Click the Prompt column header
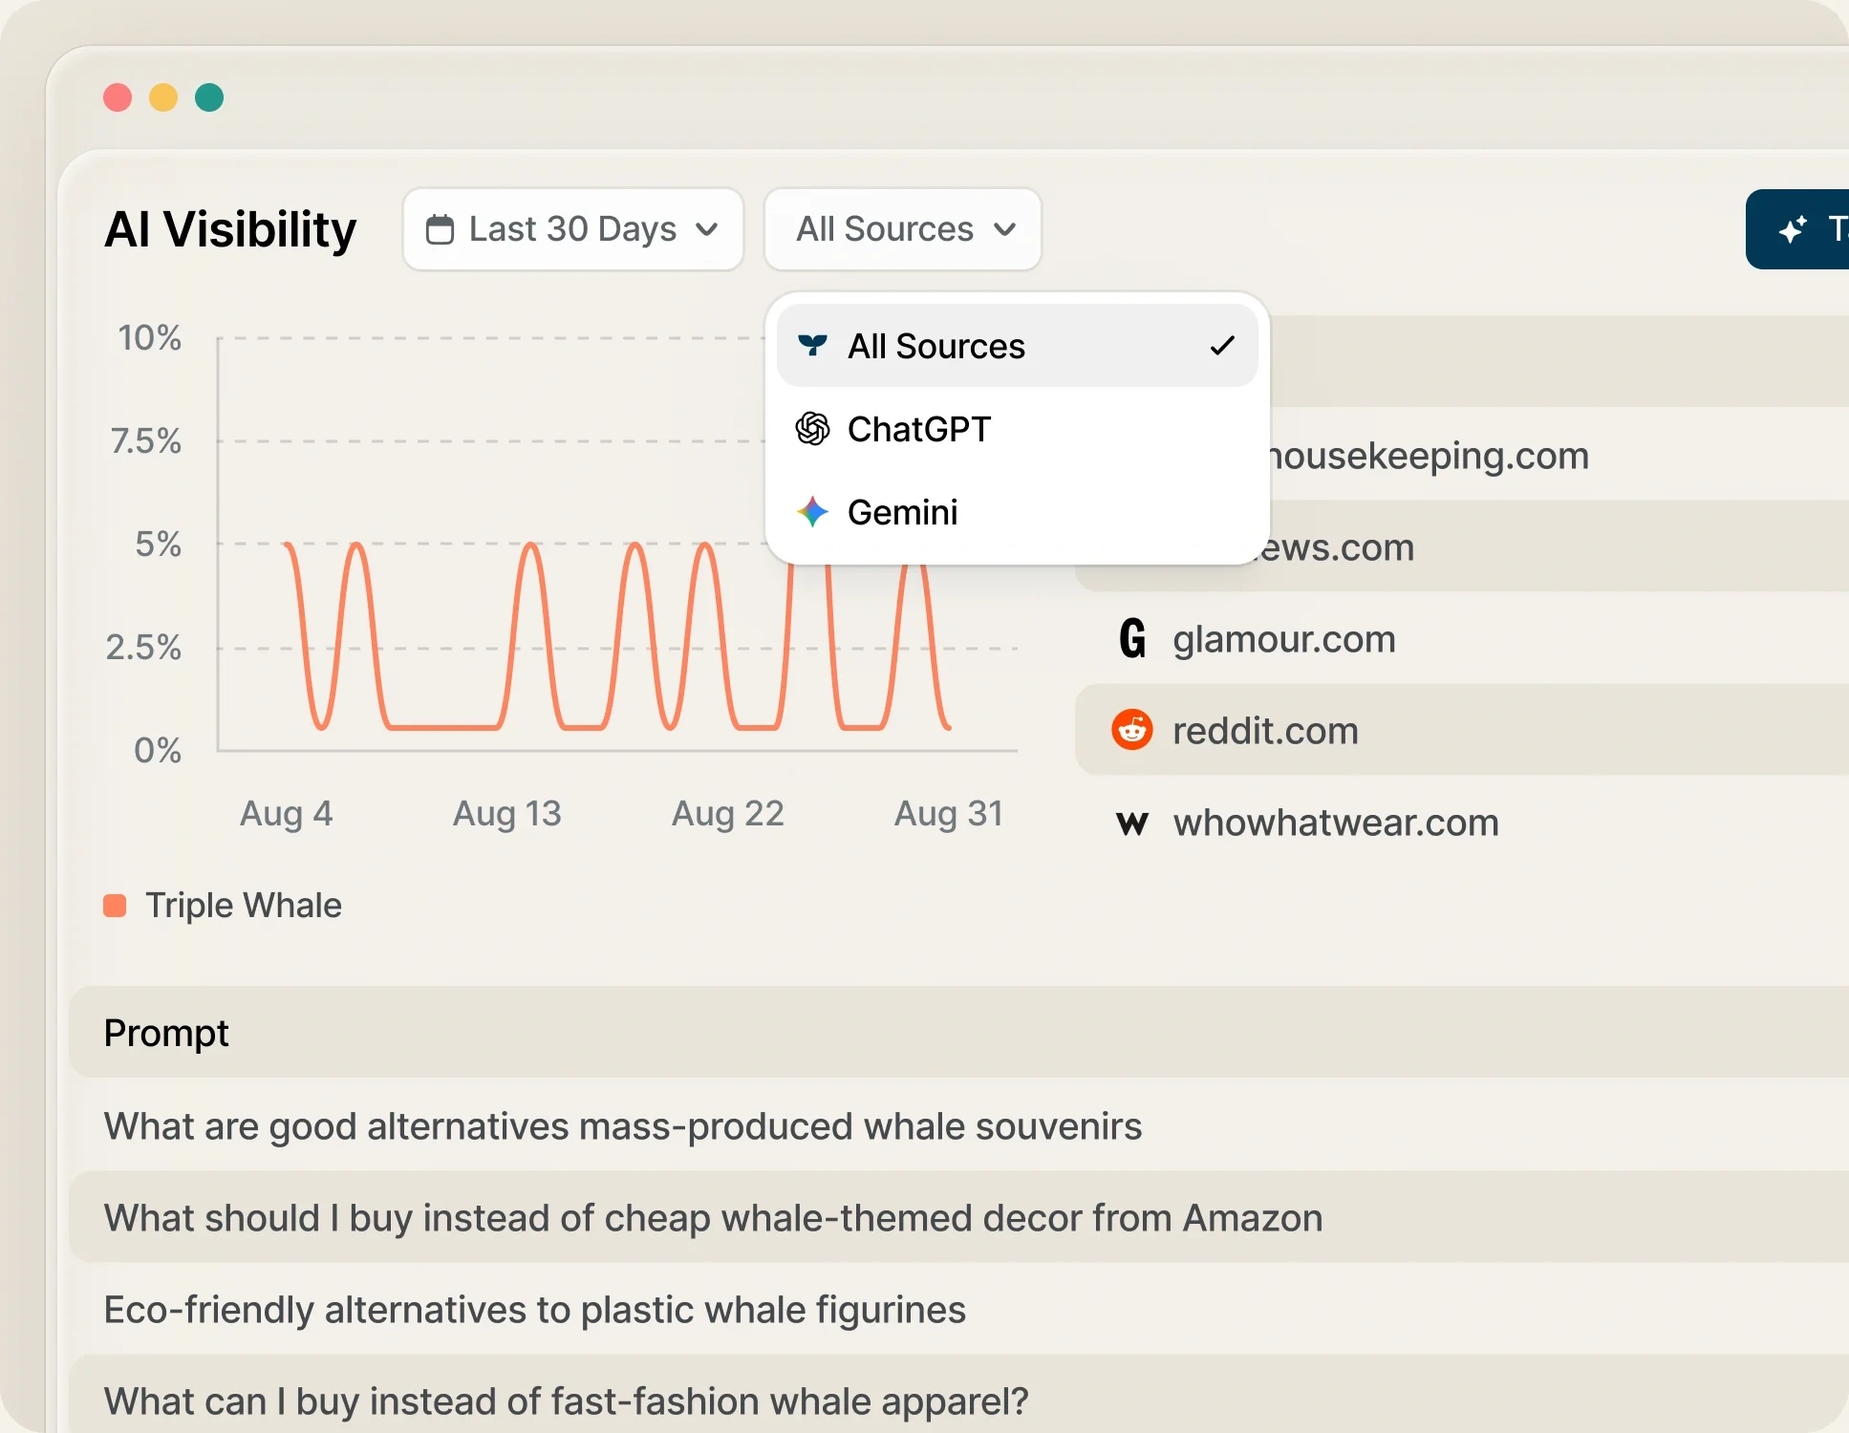The image size is (1849, 1433). pyautogui.click(x=166, y=1033)
